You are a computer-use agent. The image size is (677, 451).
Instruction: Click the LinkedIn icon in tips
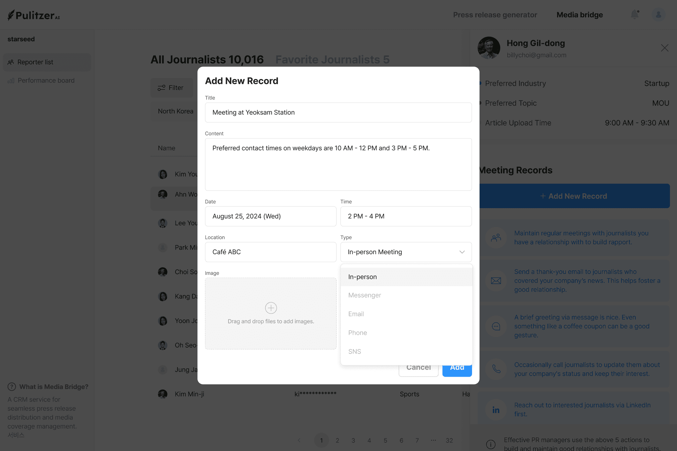click(x=496, y=410)
